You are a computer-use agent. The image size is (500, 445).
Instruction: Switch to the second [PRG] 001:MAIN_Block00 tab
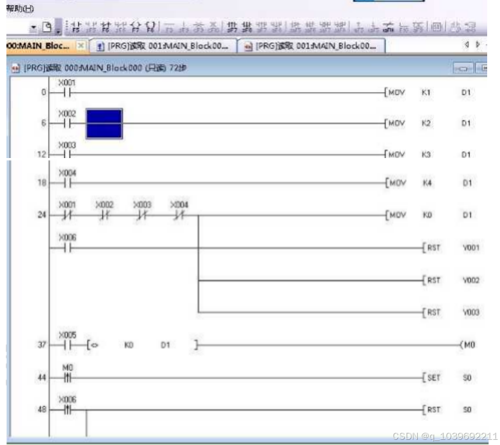[x=163, y=46]
